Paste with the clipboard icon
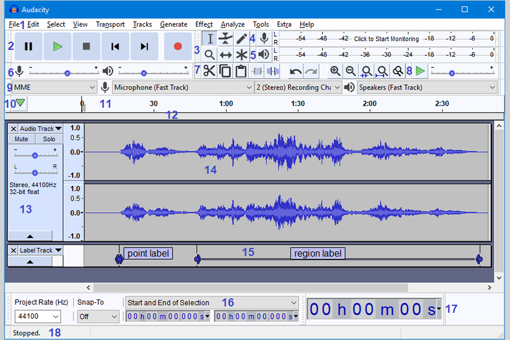 tap(241, 71)
